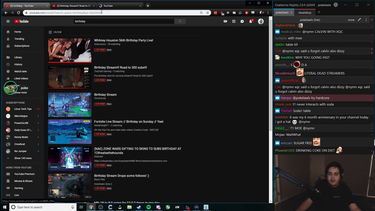Open the FILTER options
Viewport: 375px width, 211px height.
pos(55,32)
